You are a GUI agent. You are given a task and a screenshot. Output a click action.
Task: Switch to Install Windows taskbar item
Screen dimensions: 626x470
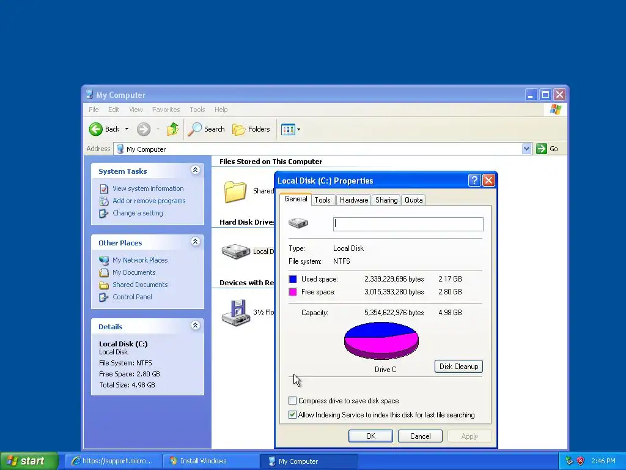[211, 461]
